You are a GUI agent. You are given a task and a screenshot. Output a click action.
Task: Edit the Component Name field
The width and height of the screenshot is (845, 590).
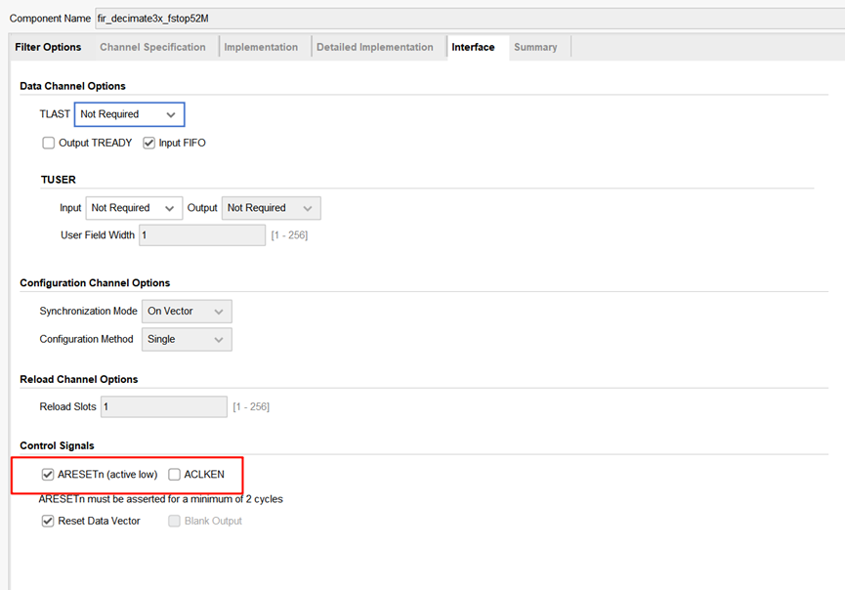coord(469,19)
